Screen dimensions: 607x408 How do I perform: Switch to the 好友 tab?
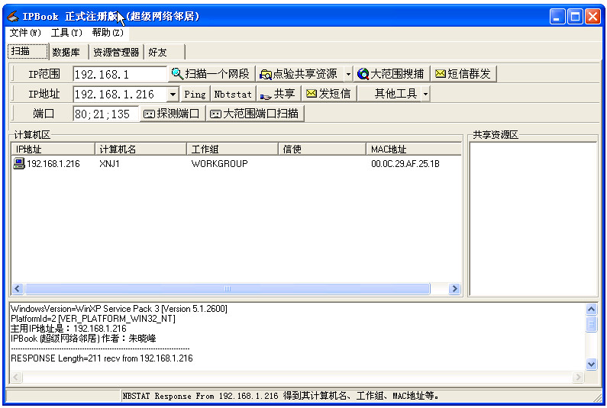click(164, 52)
